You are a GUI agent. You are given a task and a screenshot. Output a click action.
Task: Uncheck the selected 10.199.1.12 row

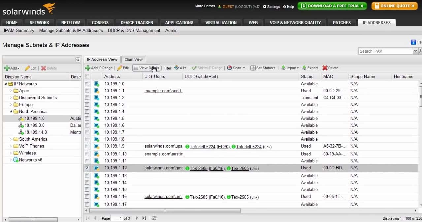click(87, 168)
